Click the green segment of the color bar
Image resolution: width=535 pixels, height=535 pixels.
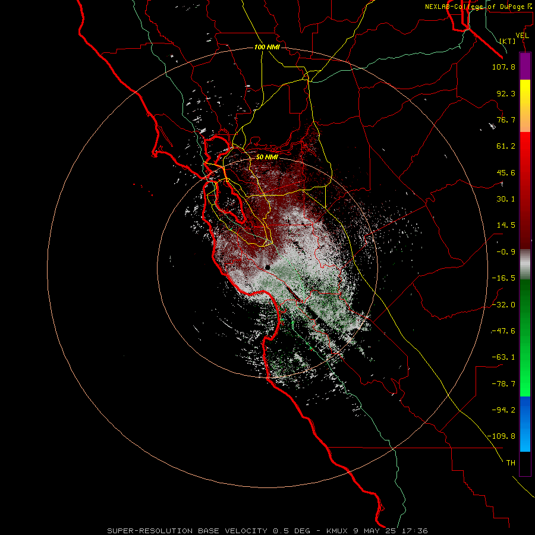point(525,338)
